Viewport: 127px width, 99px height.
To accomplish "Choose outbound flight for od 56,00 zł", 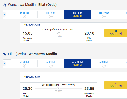I will click(x=116, y=33).
